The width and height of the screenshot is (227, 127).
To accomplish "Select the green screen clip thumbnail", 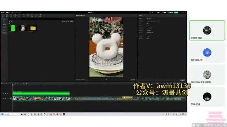I will click(13, 28).
